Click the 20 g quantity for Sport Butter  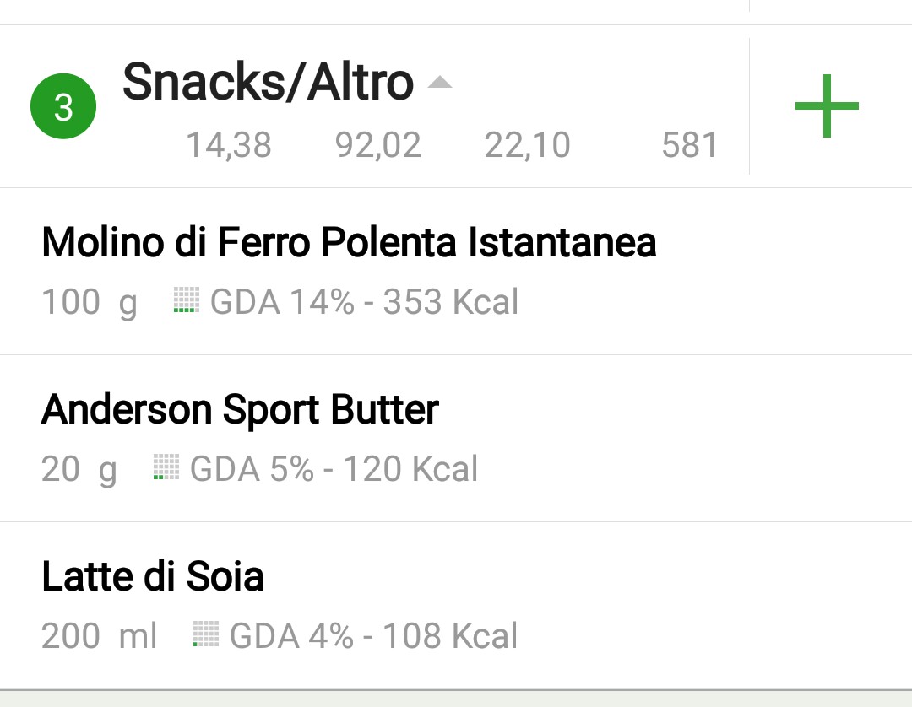79,469
